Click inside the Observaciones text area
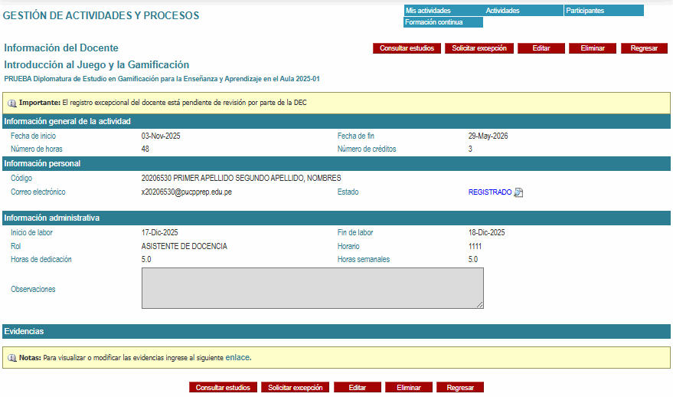This screenshot has height=397, width=673. 312,288
